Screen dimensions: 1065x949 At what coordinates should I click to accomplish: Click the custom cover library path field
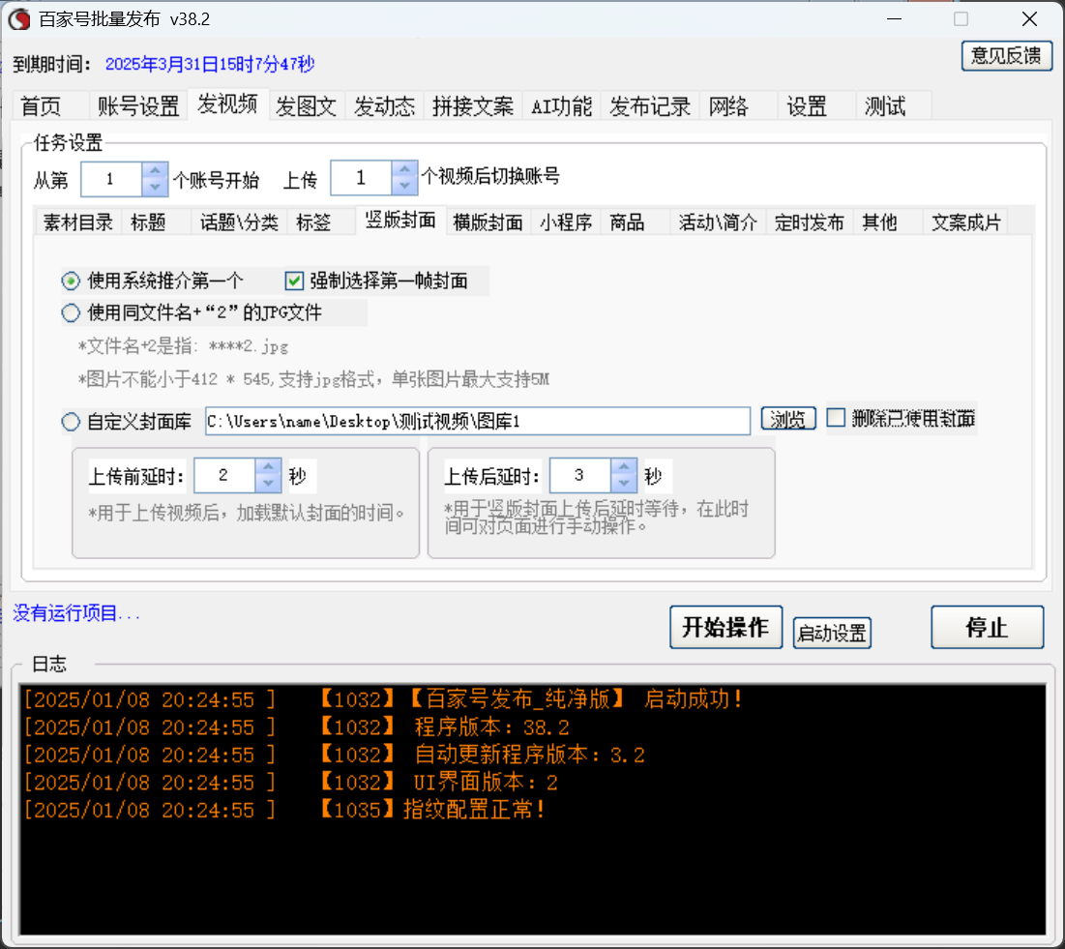click(478, 421)
